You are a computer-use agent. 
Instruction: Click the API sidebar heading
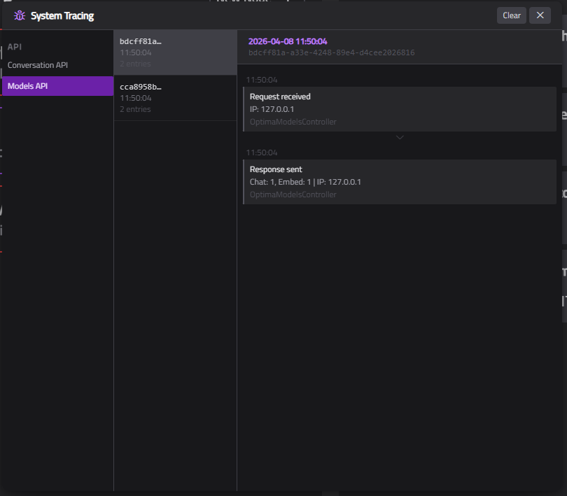pos(15,46)
